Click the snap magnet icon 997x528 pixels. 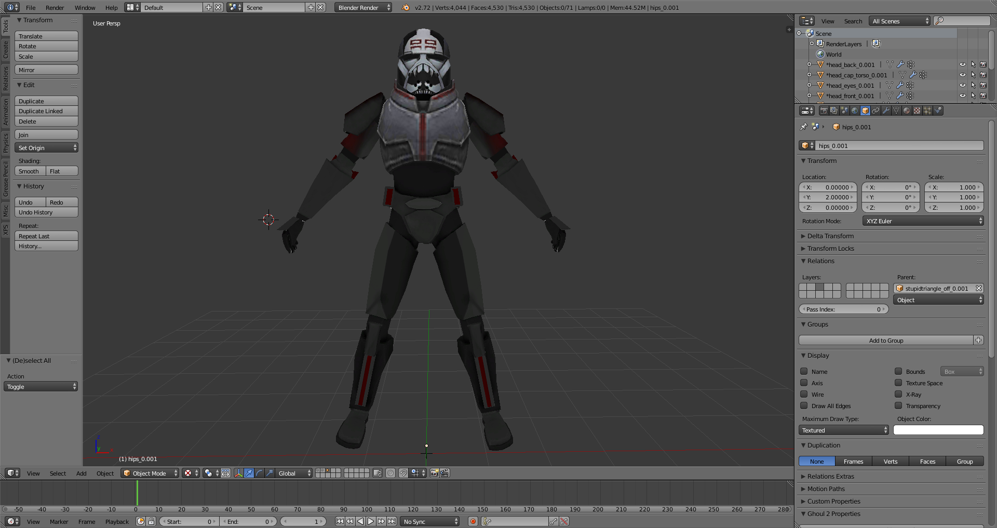tap(403, 473)
